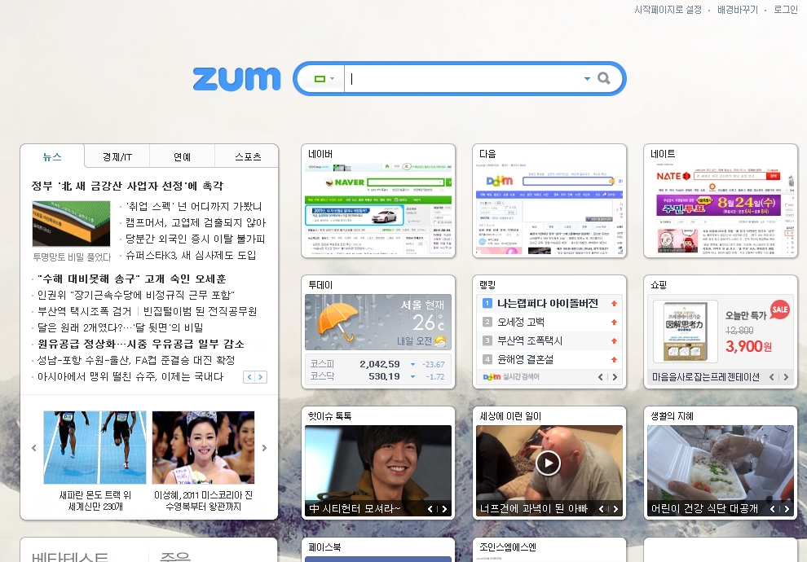The height and width of the screenshot is (562, 807).
Task: Open article 부산역 택시조폭 검거
Action: [x=85, y=312]
